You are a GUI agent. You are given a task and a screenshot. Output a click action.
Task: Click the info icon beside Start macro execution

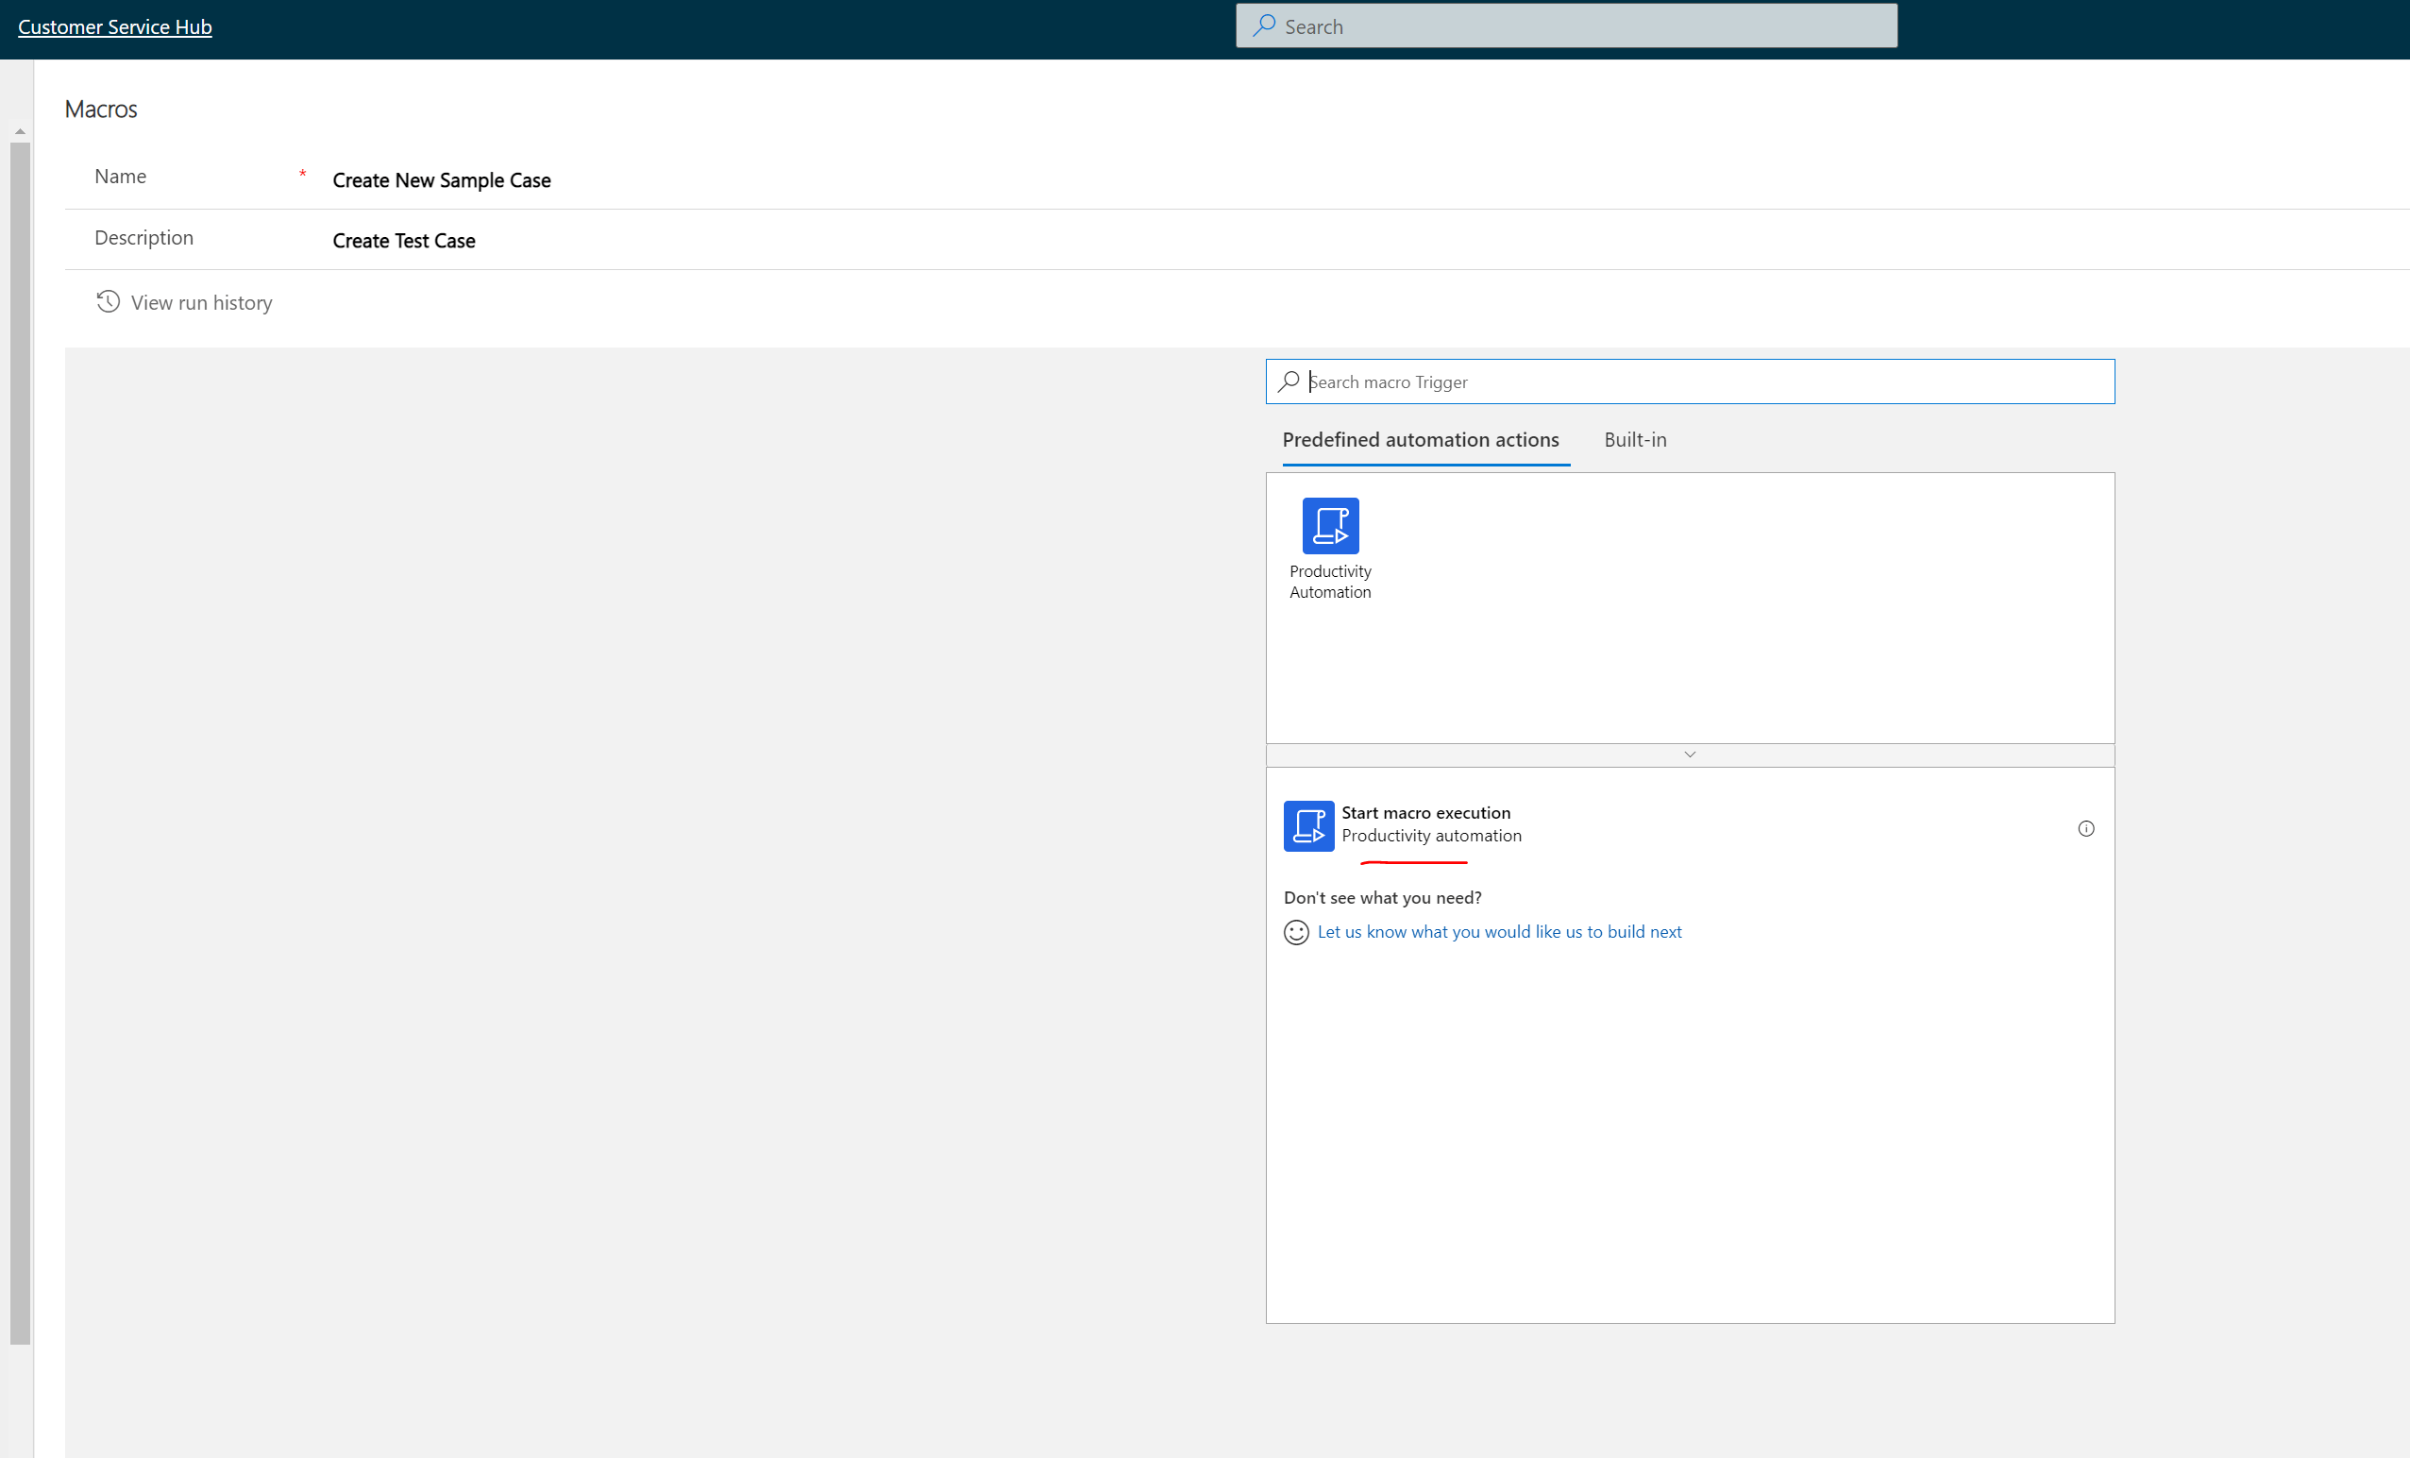pyautogui.click(x=2085, y=829)
